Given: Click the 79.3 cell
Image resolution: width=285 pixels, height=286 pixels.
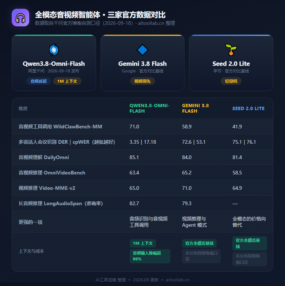Looking at the screenshot, I should [187, 203].
